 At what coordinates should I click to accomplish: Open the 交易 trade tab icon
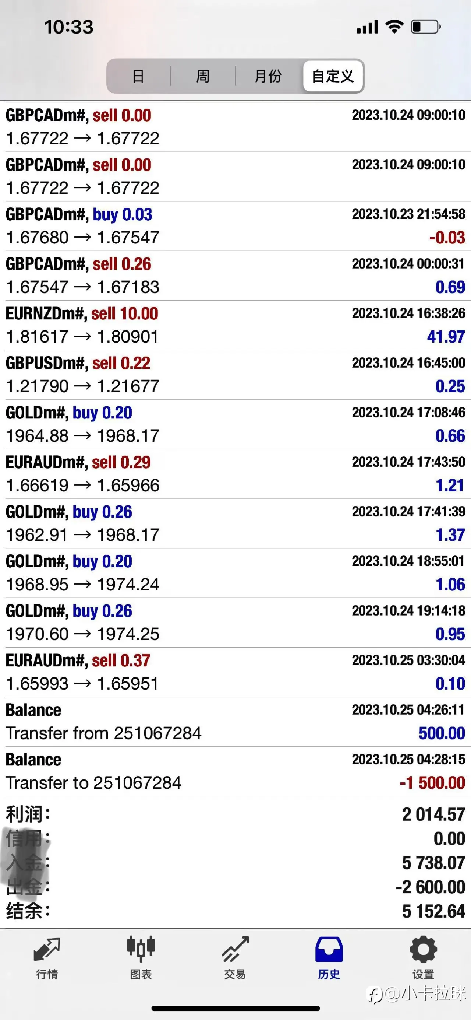click(x=235, y=949)
